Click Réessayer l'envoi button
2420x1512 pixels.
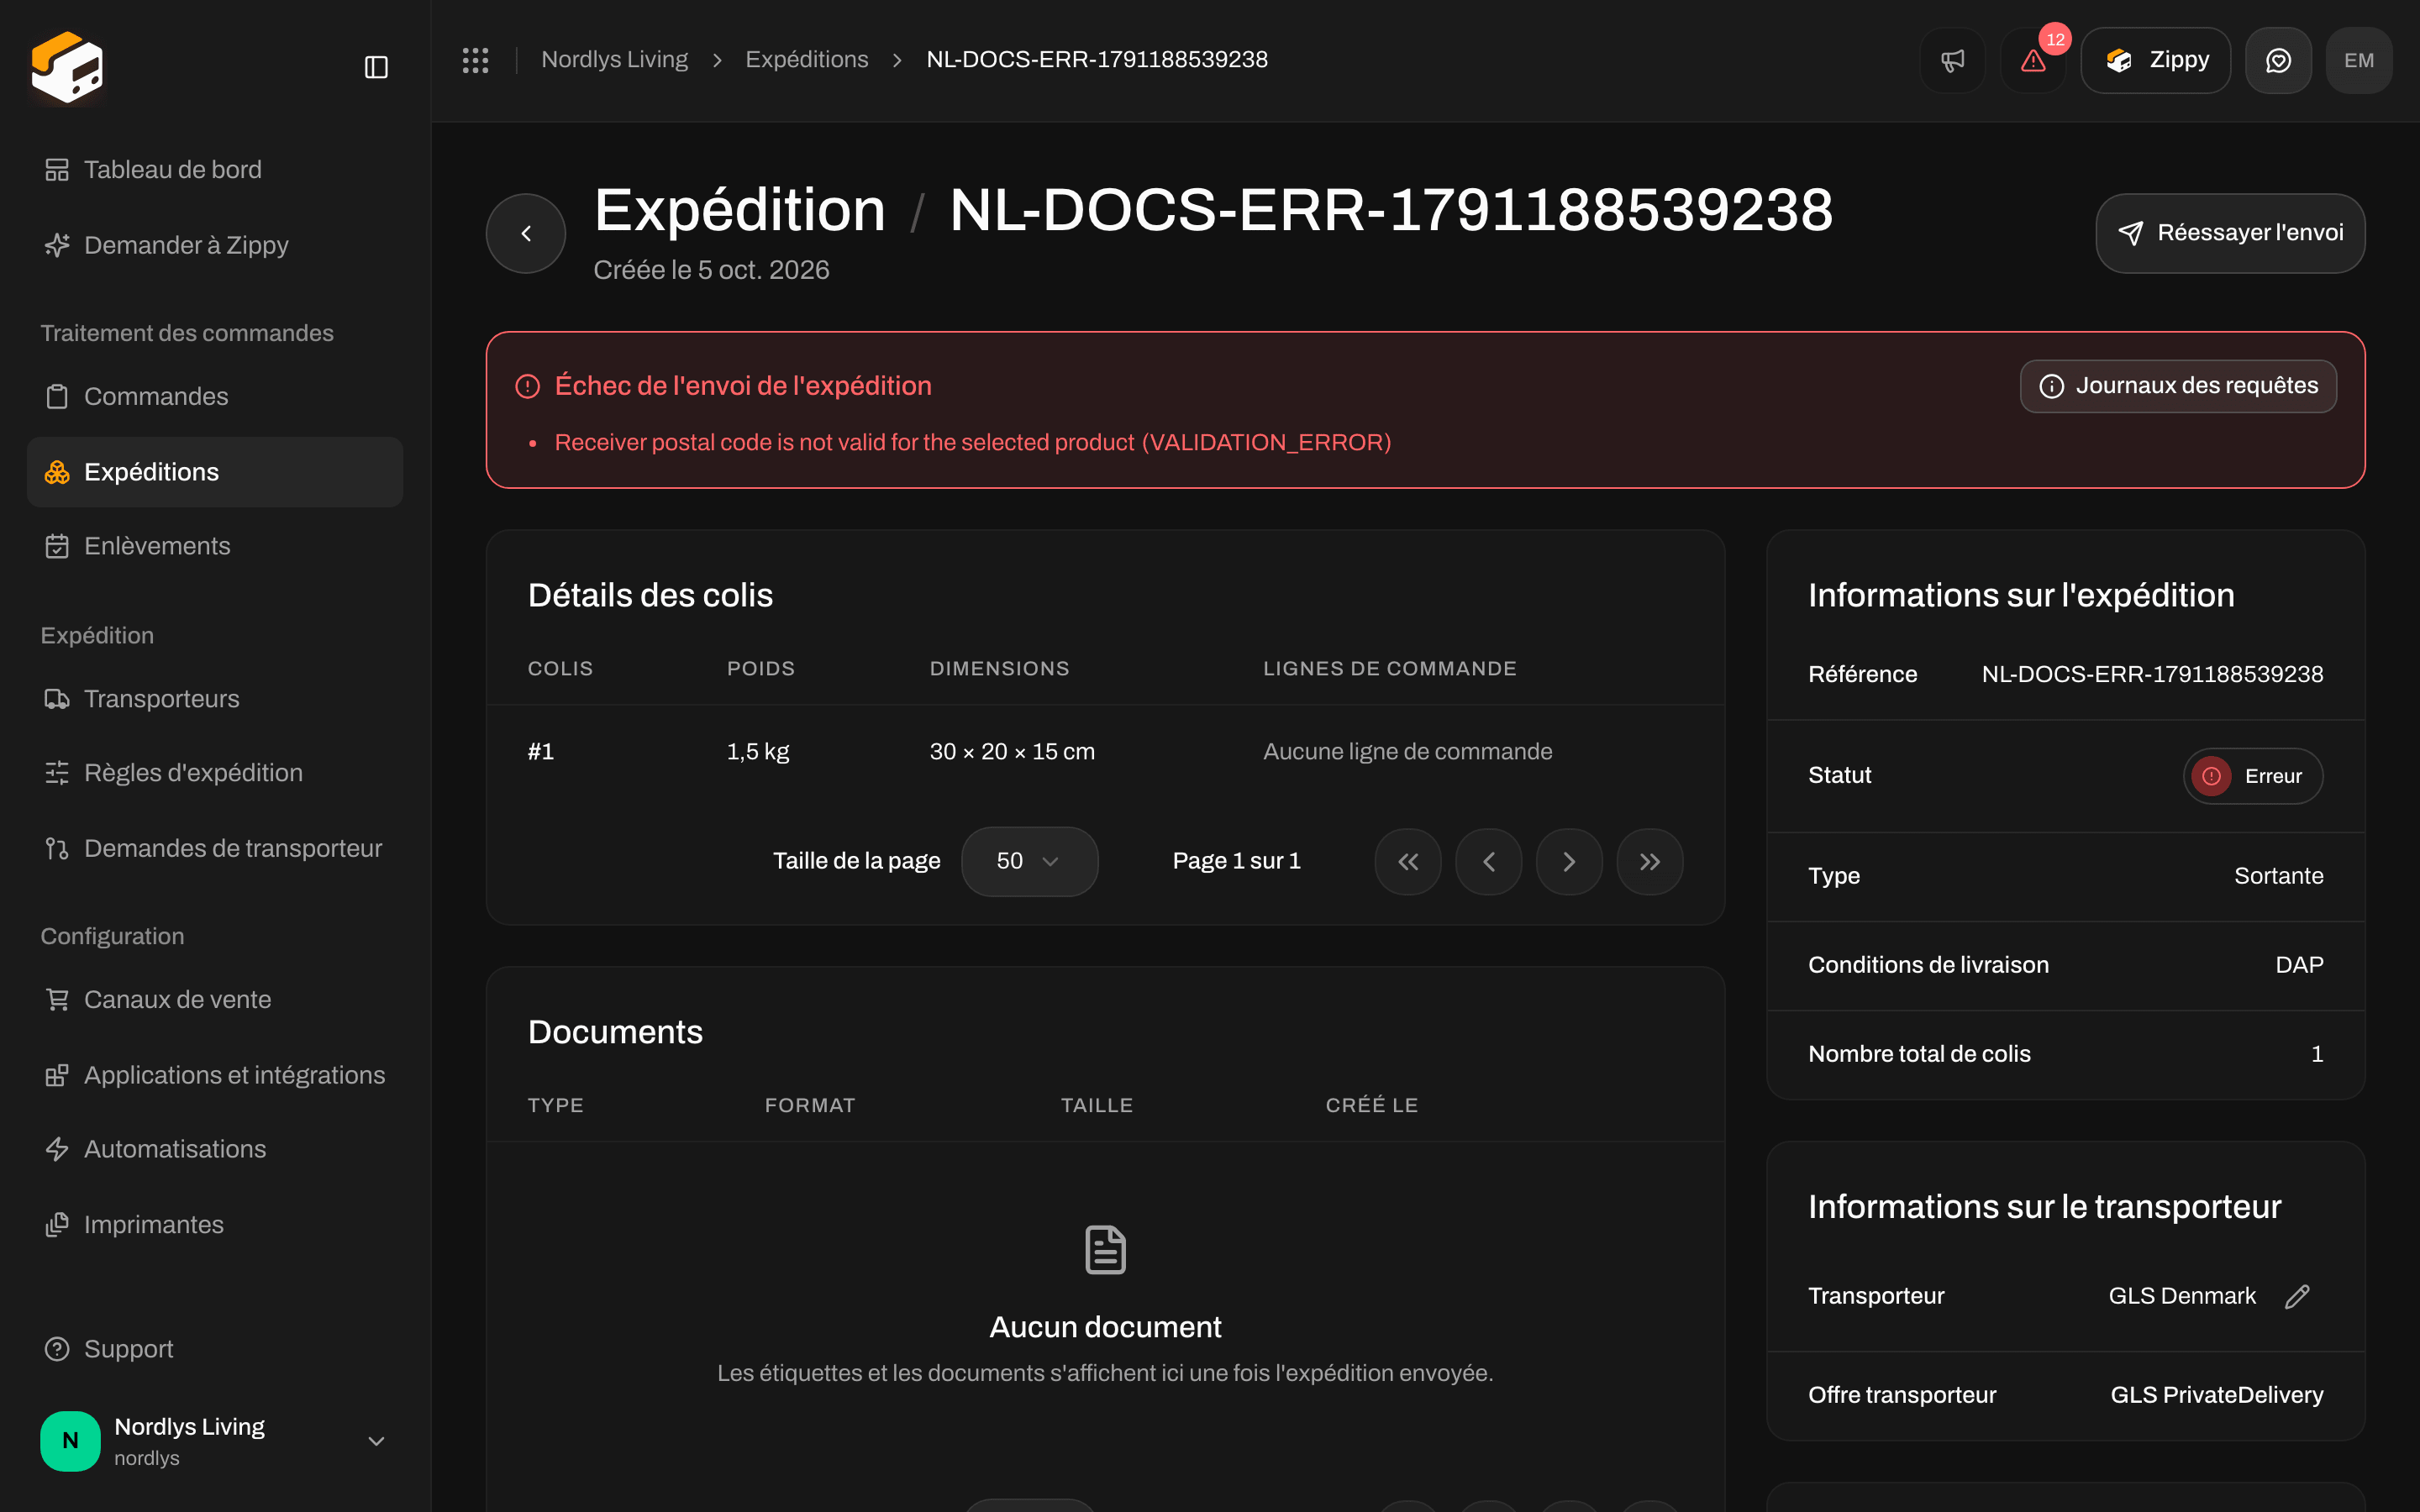[x=2230, y=233]
